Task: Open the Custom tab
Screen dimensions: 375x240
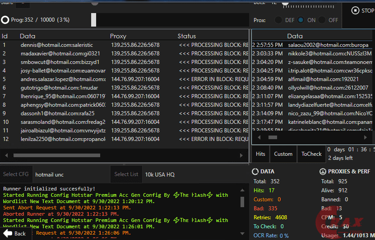Action: [x=283, y=154]
